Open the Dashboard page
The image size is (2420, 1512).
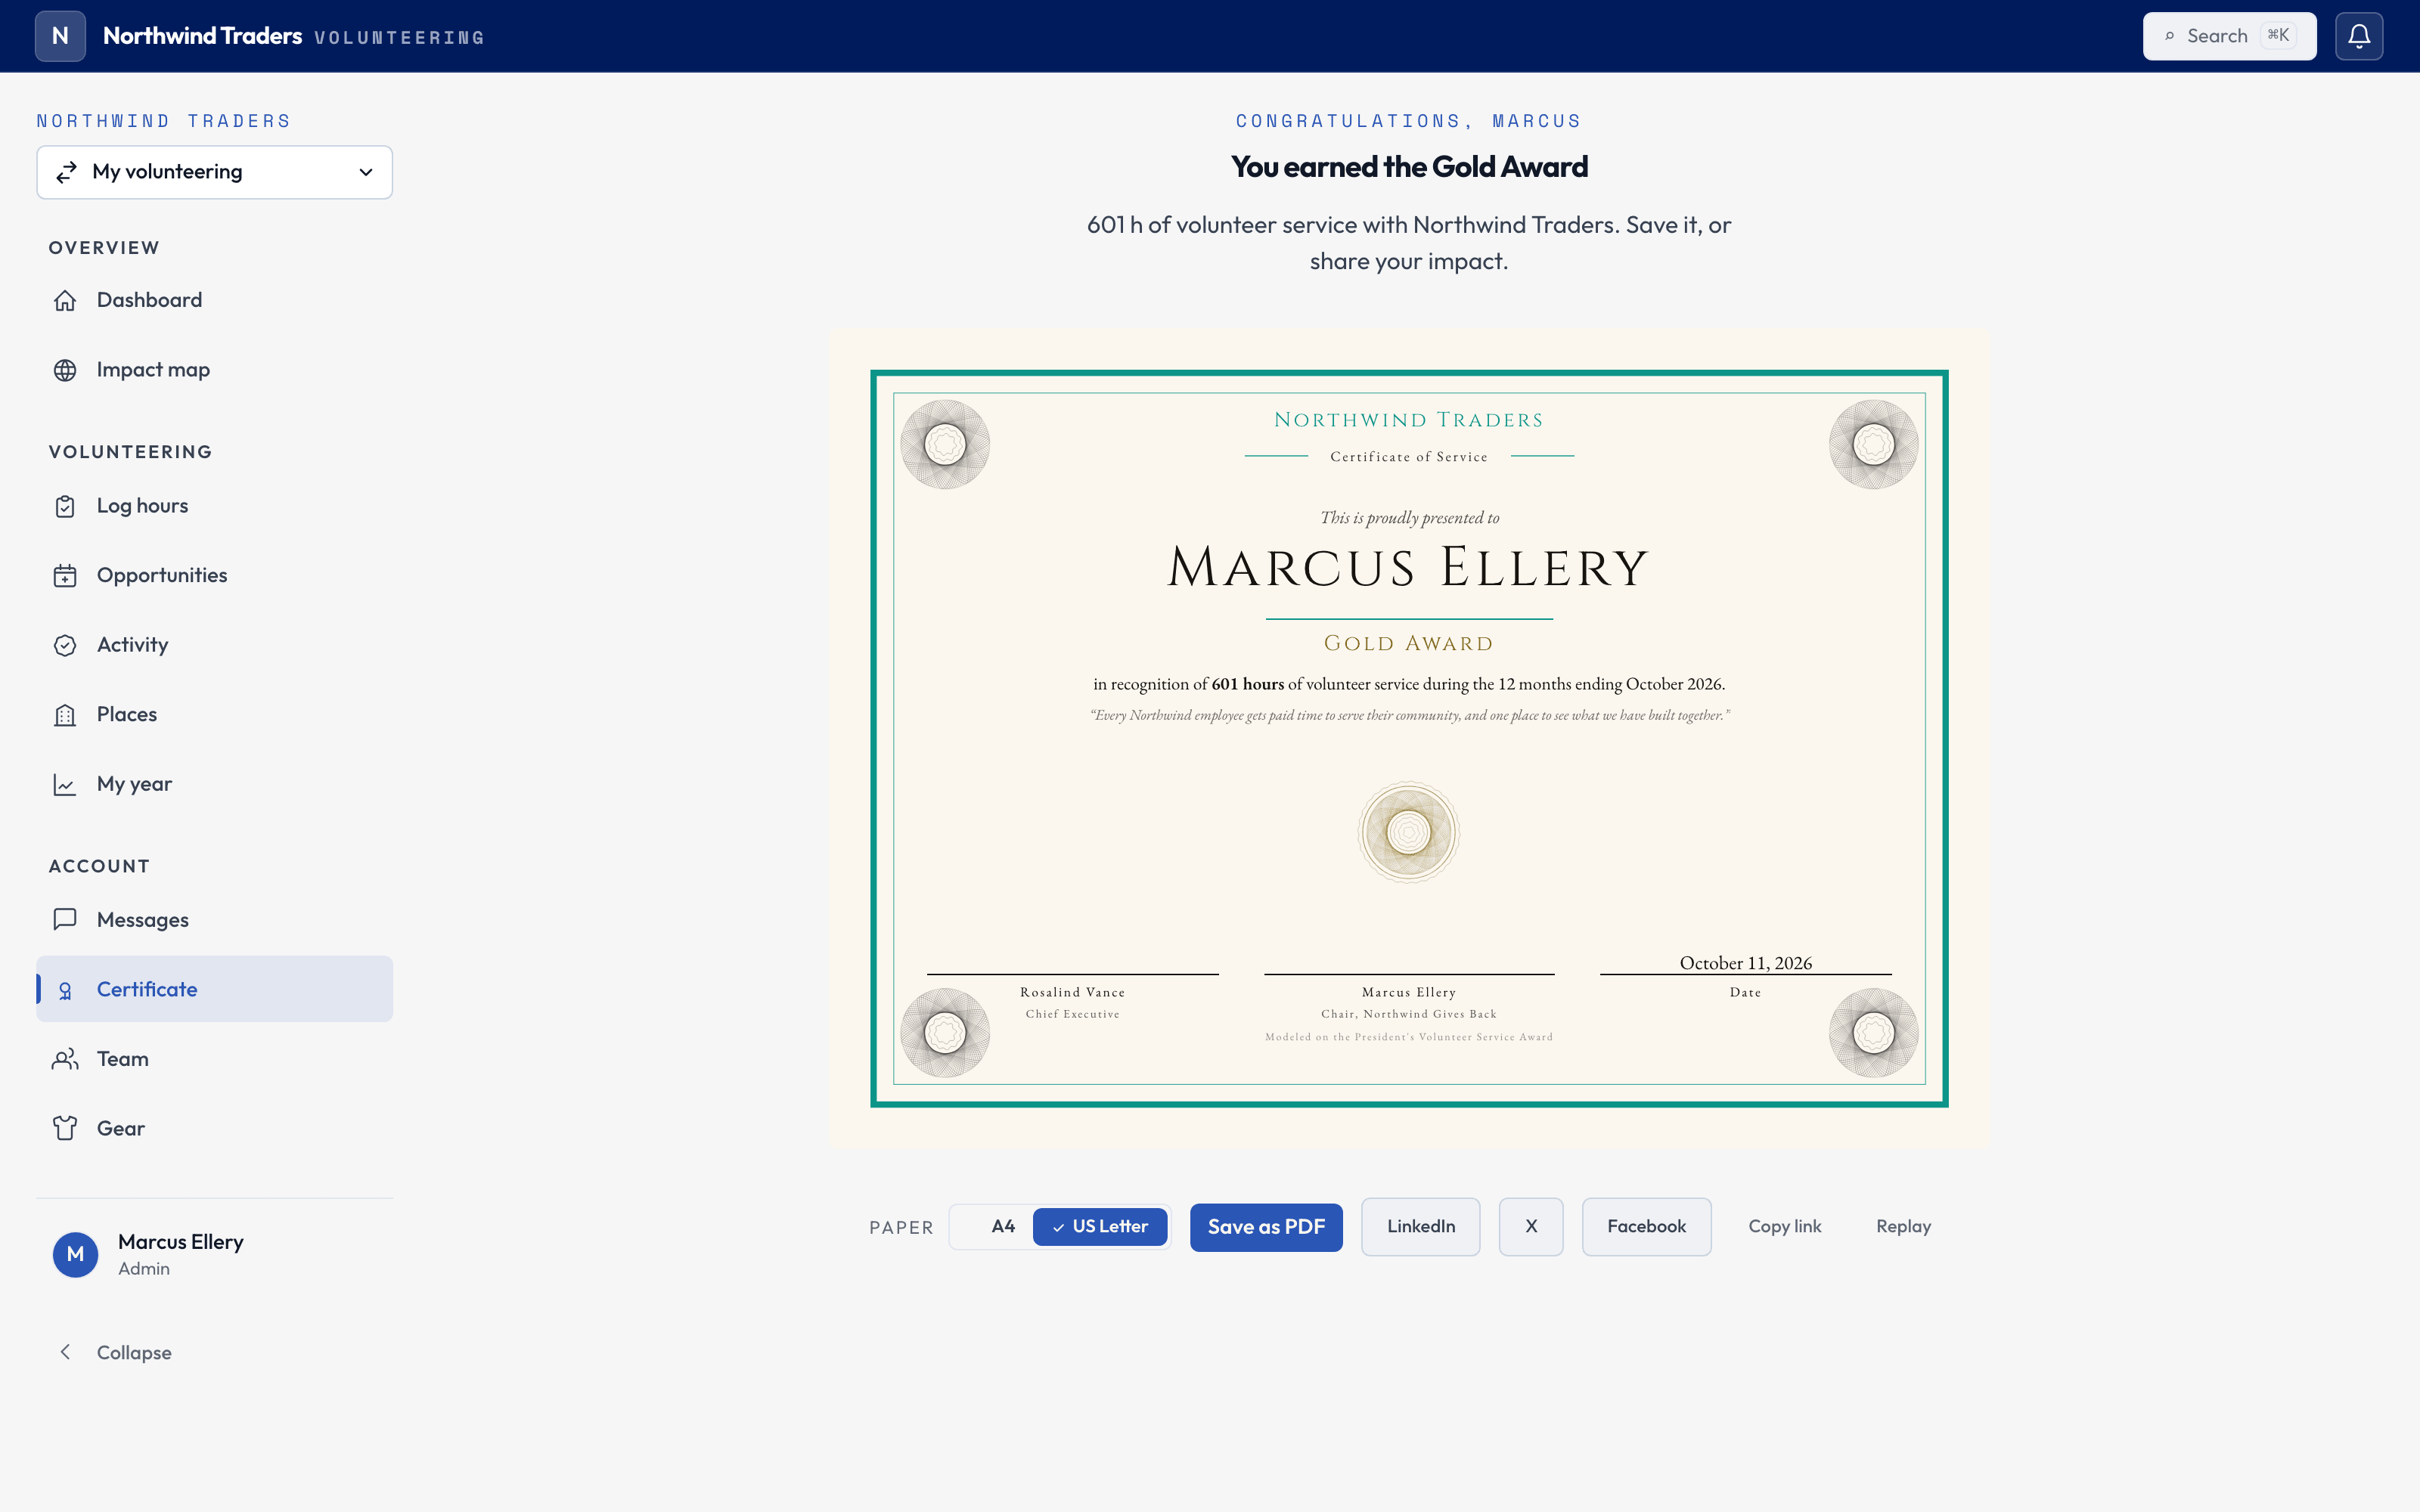click(x=214, y=300)
